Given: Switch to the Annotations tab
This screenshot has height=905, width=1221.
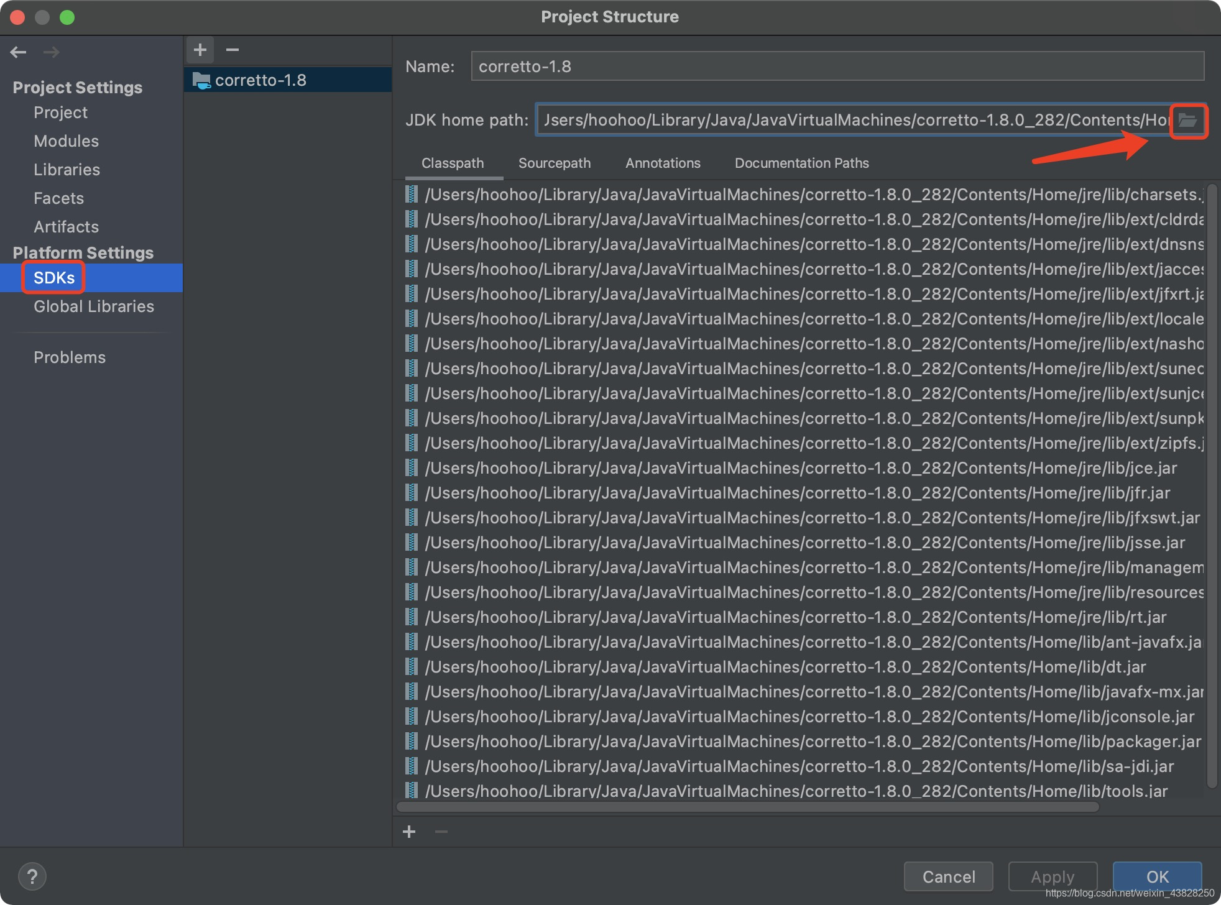Looking at the screenshot, I should click(663, 163).
